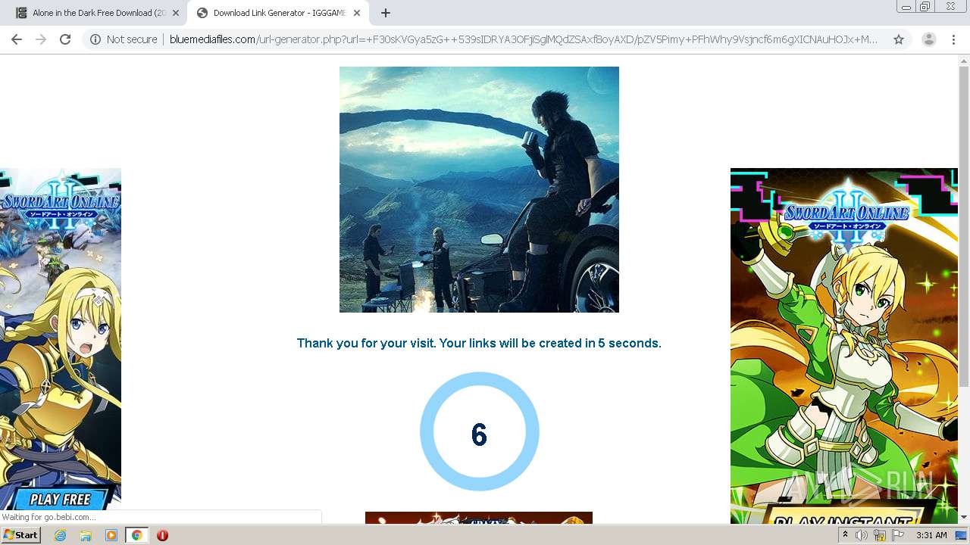Select the Download Link Generator - IGGGAMES tab
970x545 pixels.
pos(277,13)
